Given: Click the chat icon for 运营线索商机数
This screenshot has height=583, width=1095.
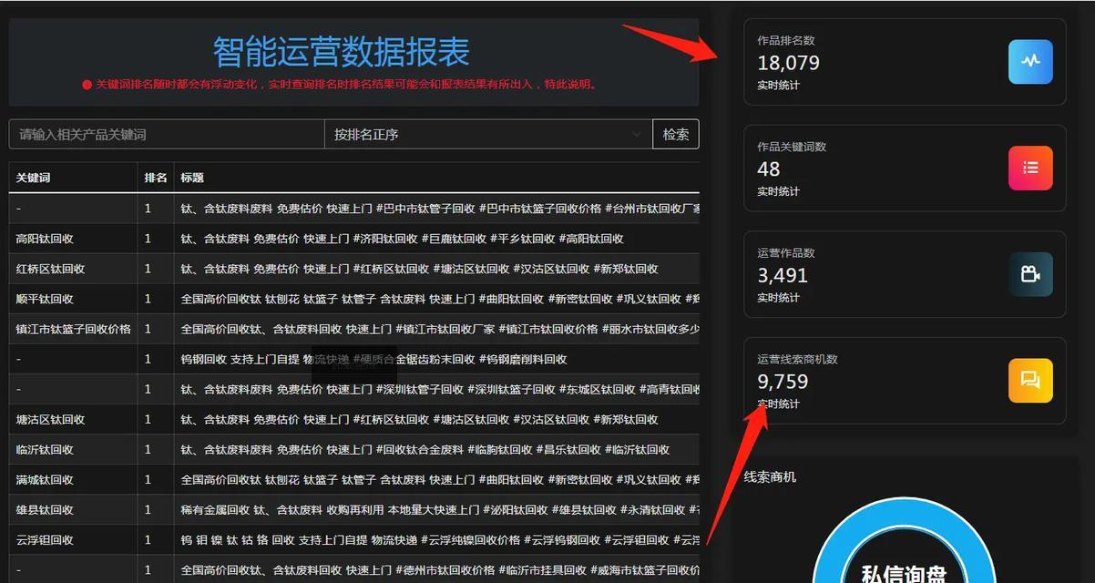Looking at the screenshot, I should point(1030,381).
